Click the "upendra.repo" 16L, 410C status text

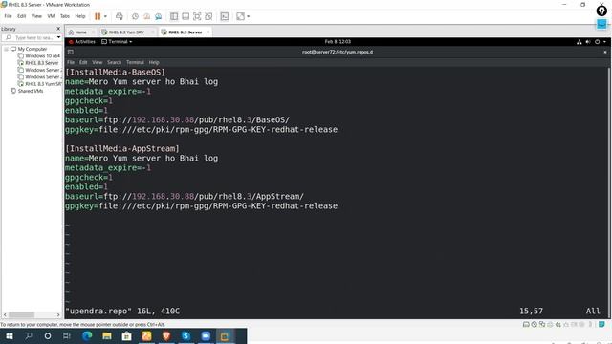point(122,312)
